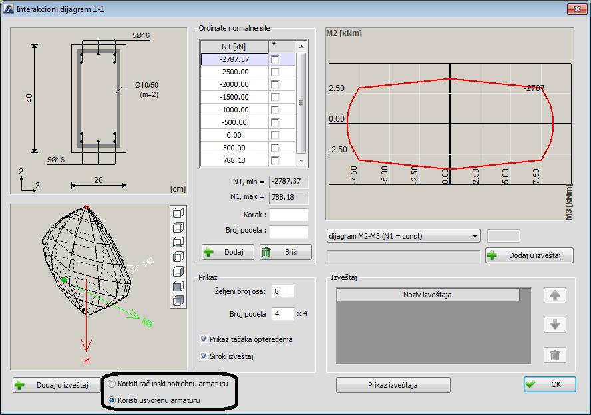
Task: Uncheck the Široki izveštaj option
Action: pos(204,356)
